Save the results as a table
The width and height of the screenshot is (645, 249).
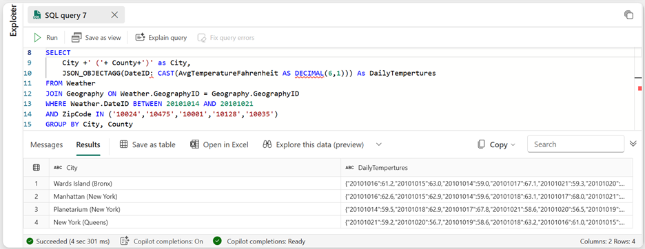pyautogui.click(x=147, y=144)
